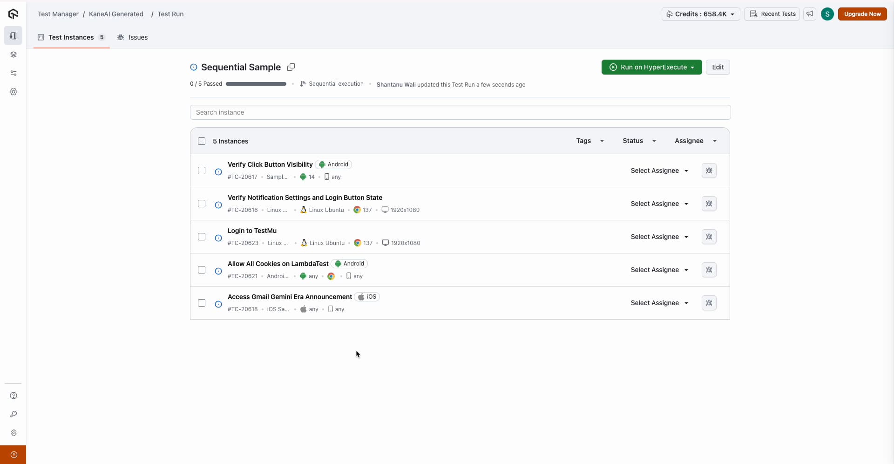Open the user avatar S icon
The width and height of the screenshot is (894, 464).
(827, 14)
